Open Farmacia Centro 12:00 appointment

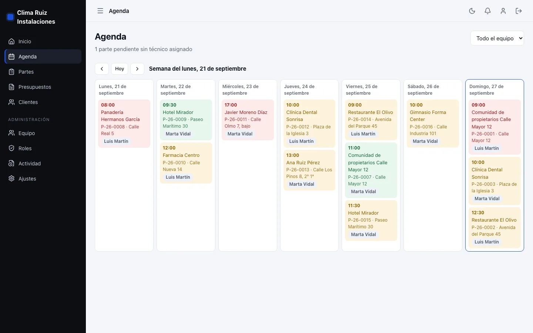186,163
